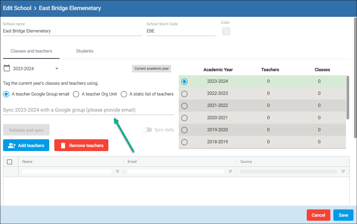Image resolution: width=357 pixels, height=224 pixels.
Task: Click the School name input field
Action: 72,31
